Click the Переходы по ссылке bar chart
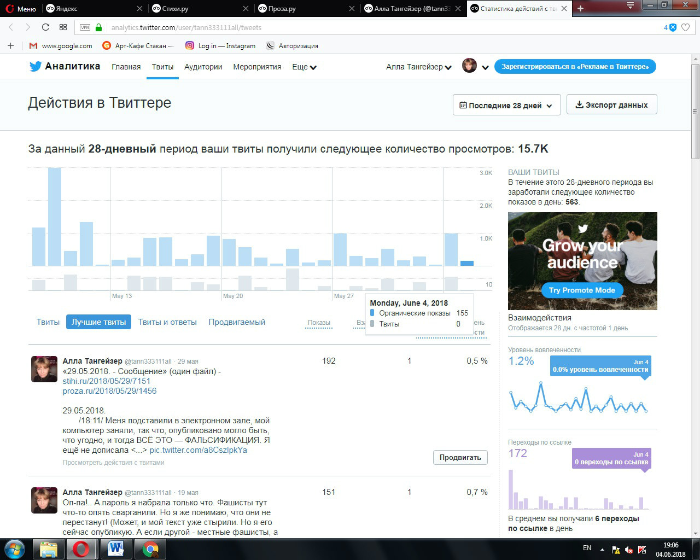The image size is (700, 560). click(x=579, y=489)
